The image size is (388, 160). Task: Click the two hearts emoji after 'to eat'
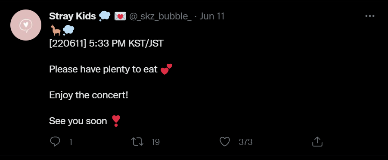pyautogui.click(x=166, y=69)
